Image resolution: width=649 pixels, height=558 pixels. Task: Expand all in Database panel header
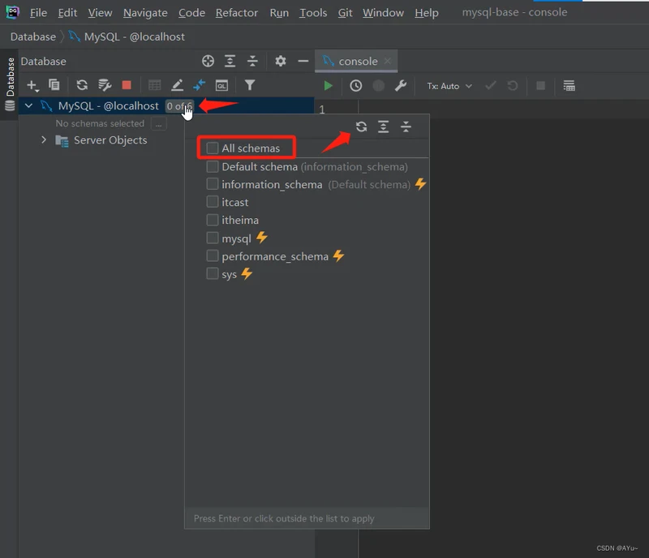click(230, 62)
